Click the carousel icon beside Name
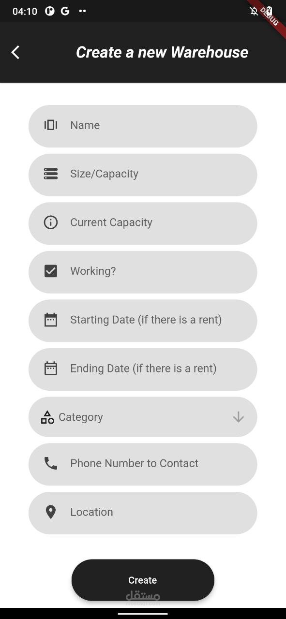Viewport: 286px width, 619px height. 51,125
